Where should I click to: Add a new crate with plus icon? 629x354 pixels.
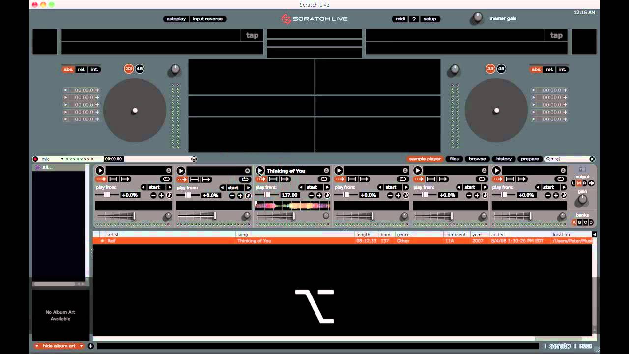(91, 346)
